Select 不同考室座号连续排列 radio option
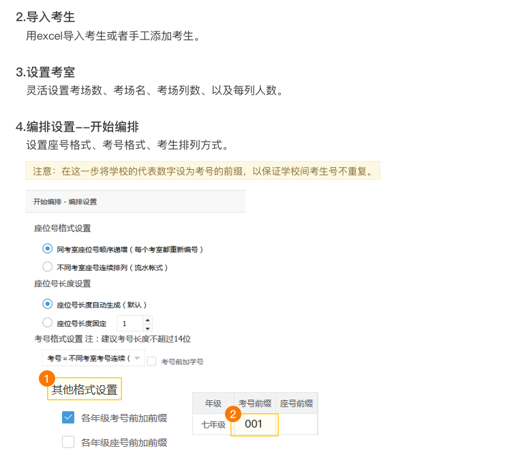Image resolution: width=514 pixels, height=461 pixels. tap(47, 267)
